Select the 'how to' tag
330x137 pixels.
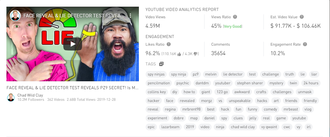pyautogui.click(x=189, y=92)
